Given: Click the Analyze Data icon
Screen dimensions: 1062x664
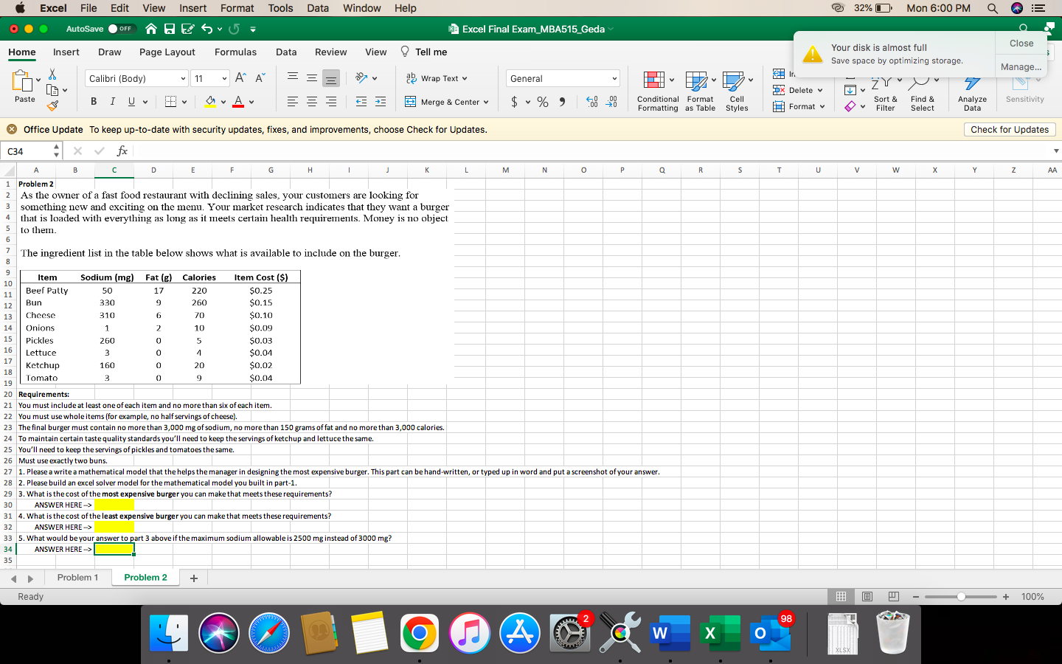Looking at the screenshot, I should click(x=971, y=91).
